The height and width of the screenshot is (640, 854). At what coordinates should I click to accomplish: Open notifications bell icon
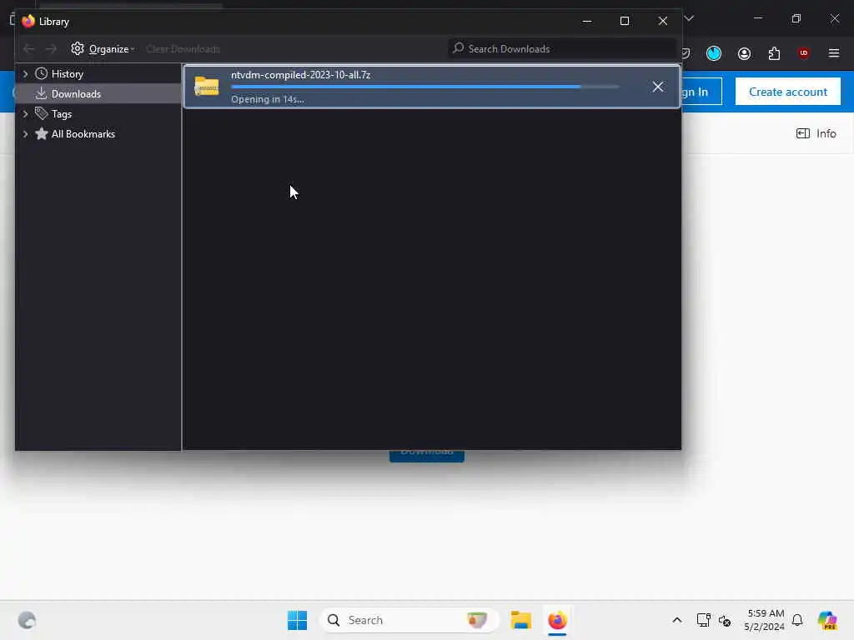pyautogui.click(x=797, y=620)
